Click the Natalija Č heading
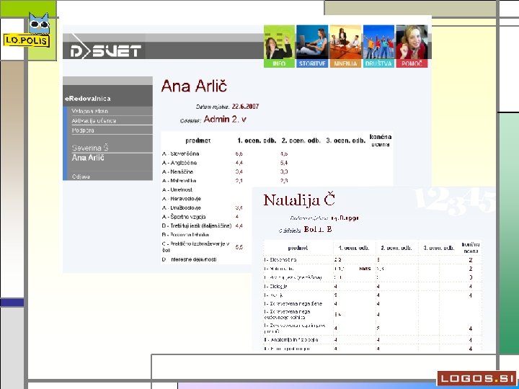Screen dimensions: 519x389 pos(300,200)
